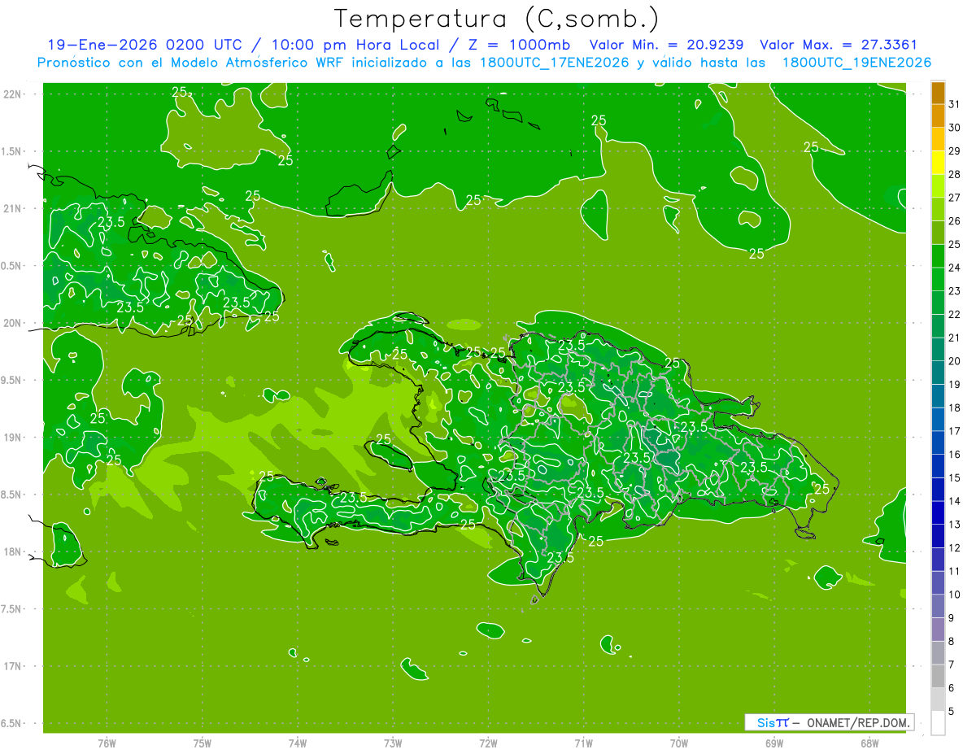Click the "22N" latitude axis label
Screen dimensions: 976x754
coord(13,94)
